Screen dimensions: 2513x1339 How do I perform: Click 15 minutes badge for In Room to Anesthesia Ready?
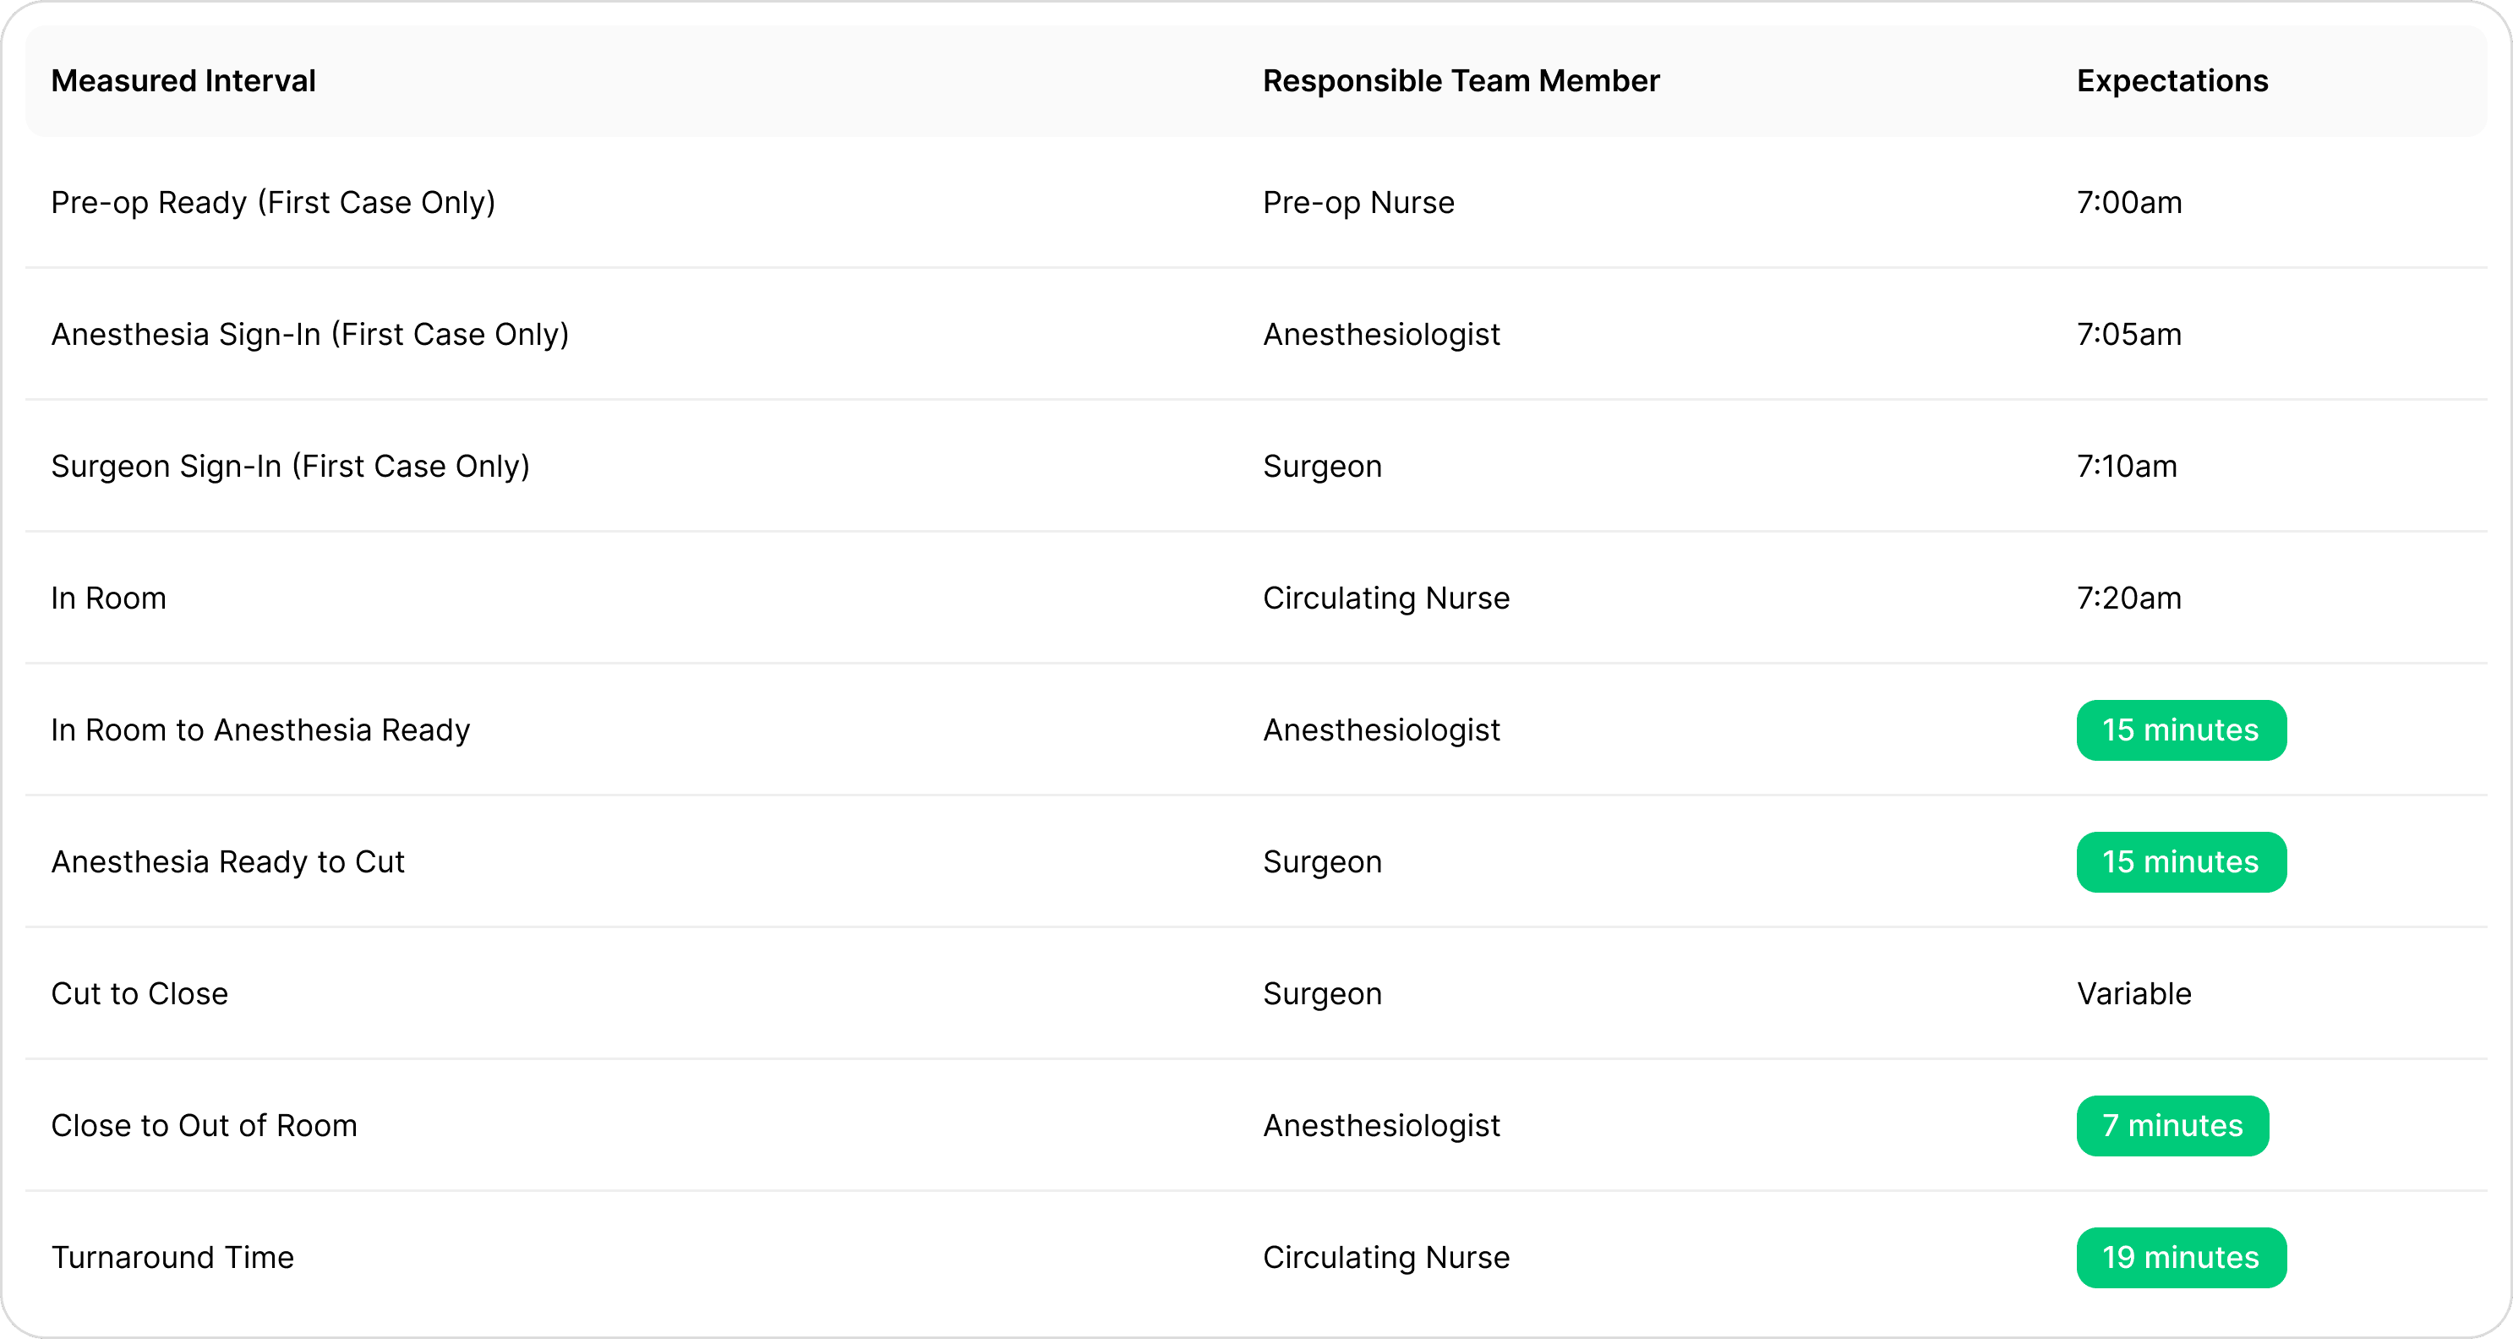tap(2180, 730)
